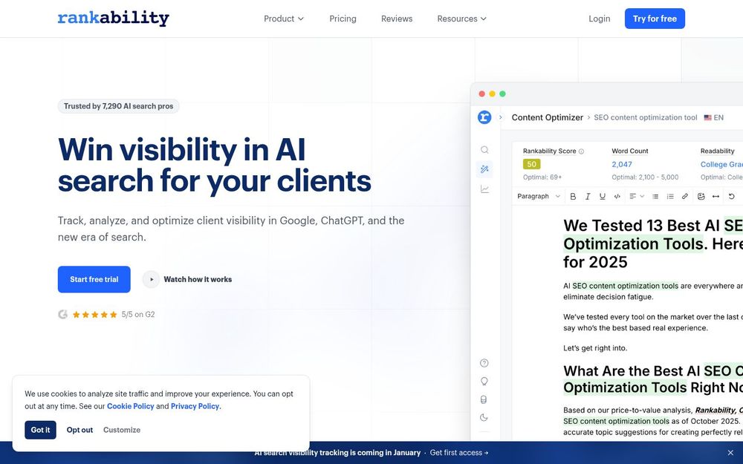The height and width of the screenshot is (464, 743).
Task: Play the Watch how it works video
Action: tap(151, 279)
